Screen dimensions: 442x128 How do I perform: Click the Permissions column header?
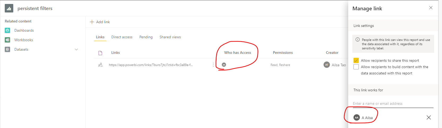coord(283,53)
